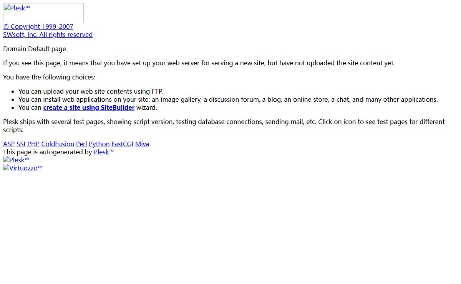Open the PHP test page link

pos(33,144)
